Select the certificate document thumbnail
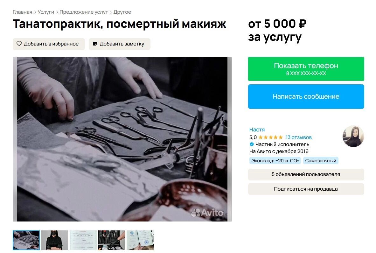Image resolution: width=376 pixels, height=253 pixels. pos(83,240)
